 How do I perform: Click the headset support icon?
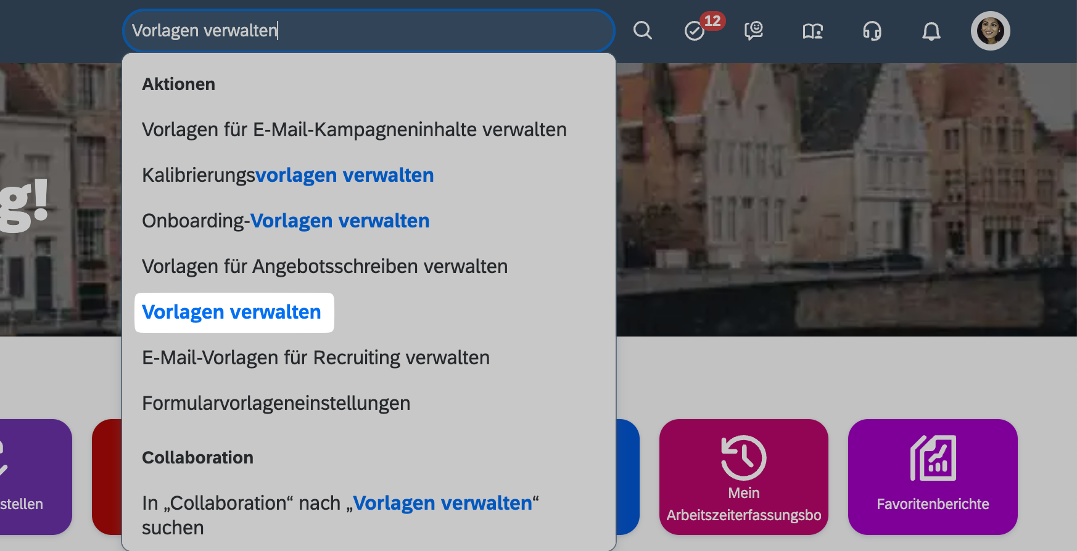pyautogui.click(x=872, y=31)
